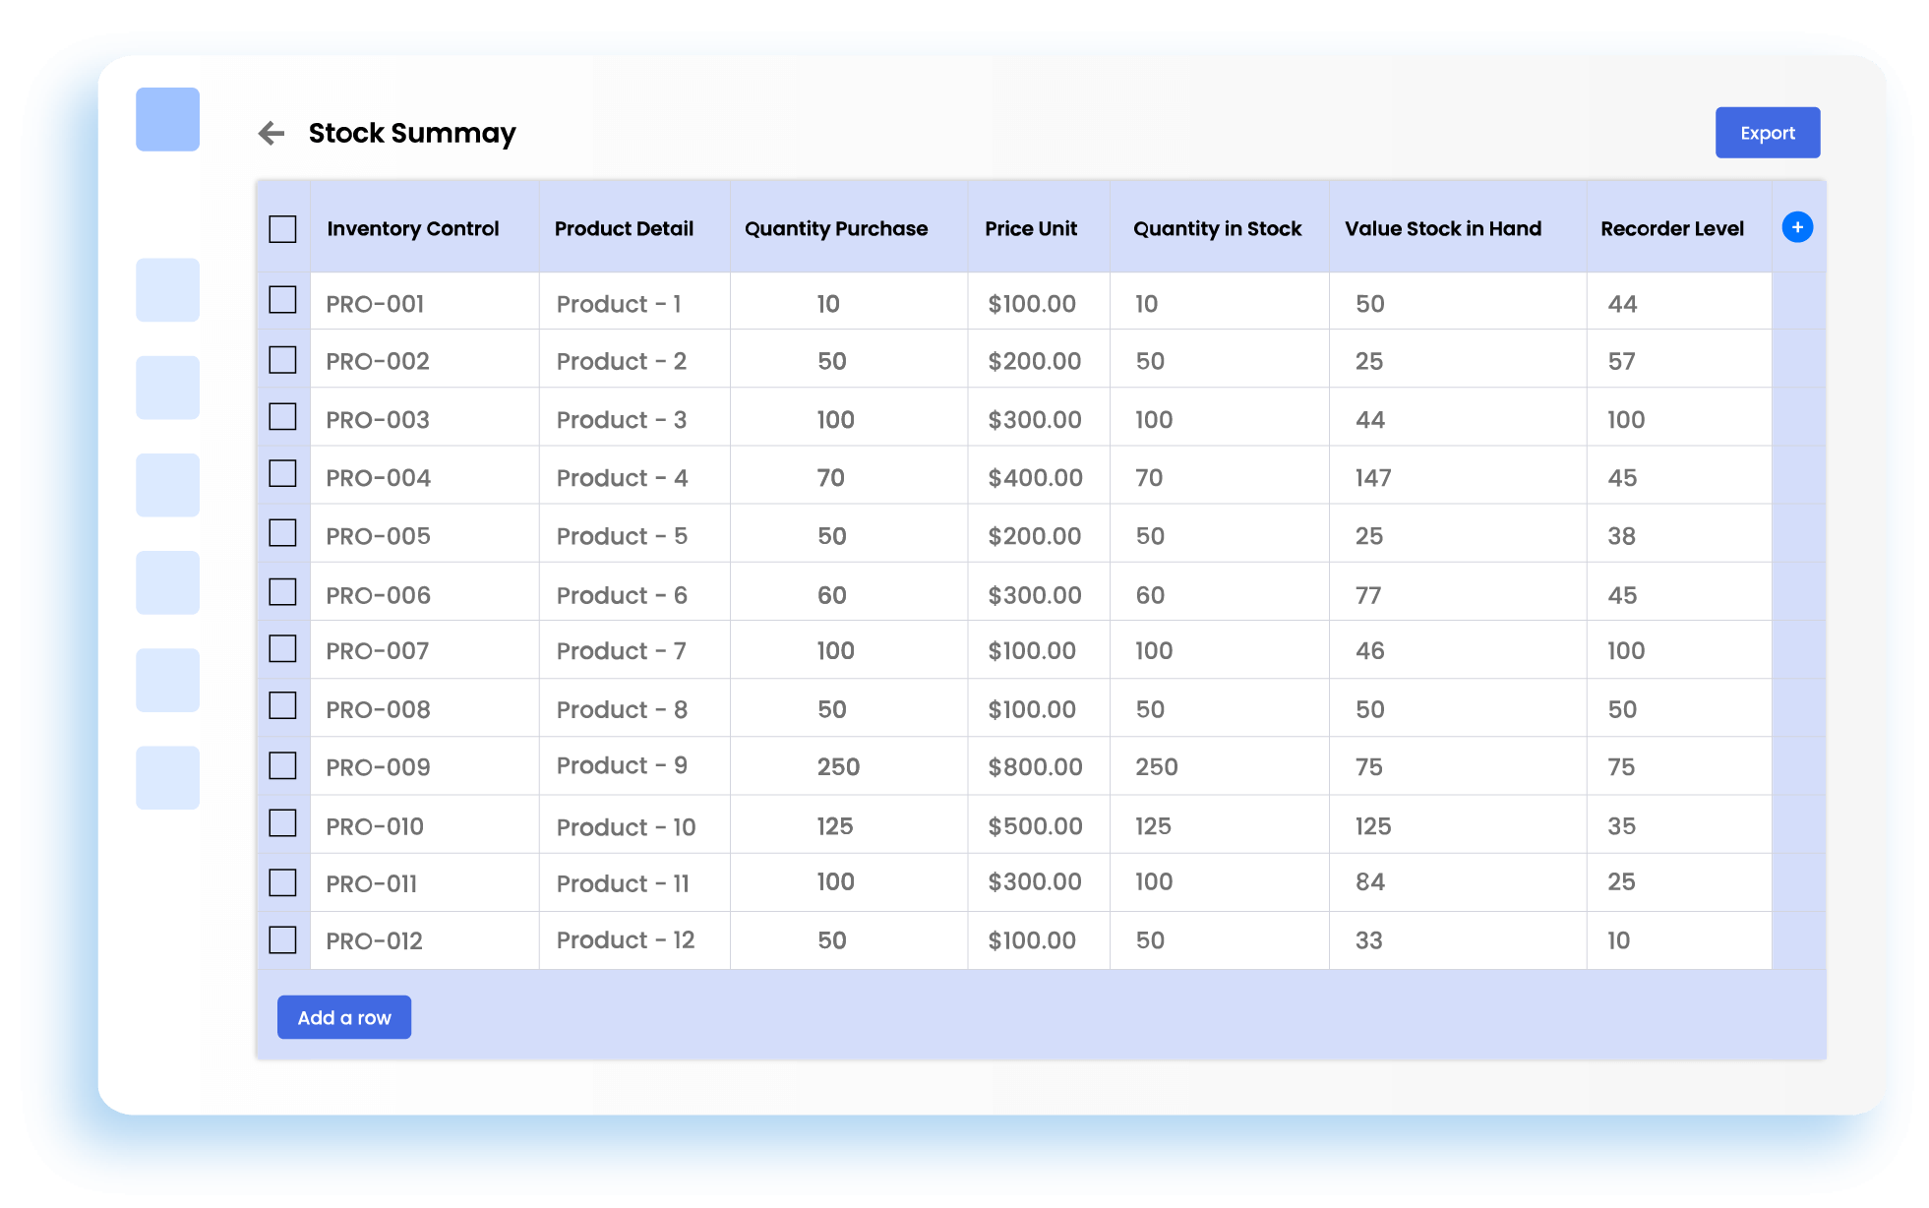Click the fifth sidebar placeholder icon
This screenshot has height=1208, width=1929.
click(x=167, y=680)
